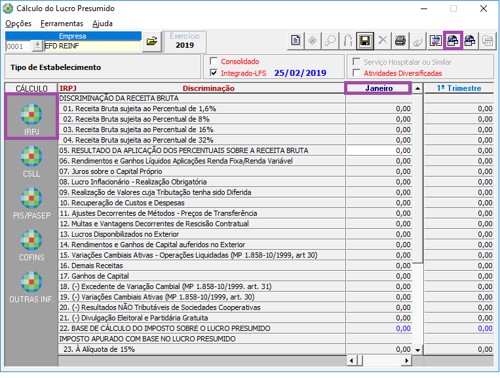Click the X delete toolbar icon

[x=383, y=41]
